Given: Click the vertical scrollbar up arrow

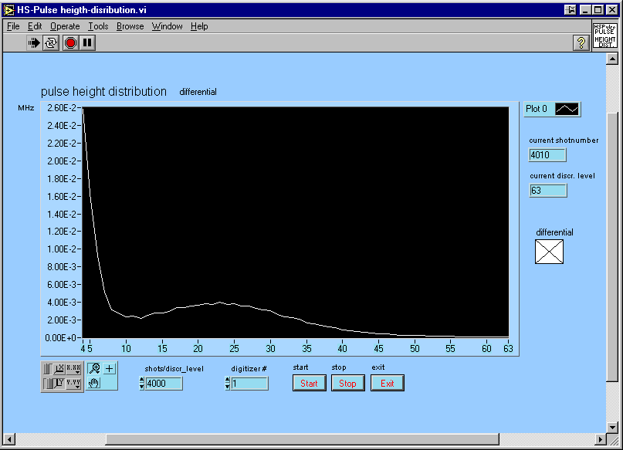Looking at the screenshot, I should coord(612,59).
